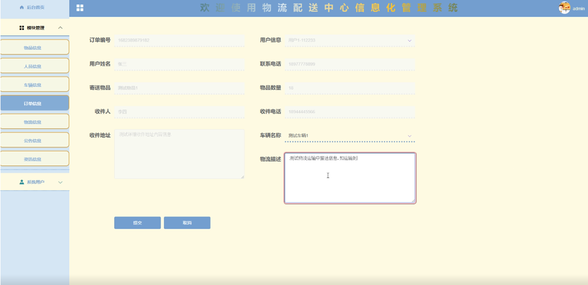Click the grid menu icon in header
This screenshot has width=588, height=285.
click(80, 8)
